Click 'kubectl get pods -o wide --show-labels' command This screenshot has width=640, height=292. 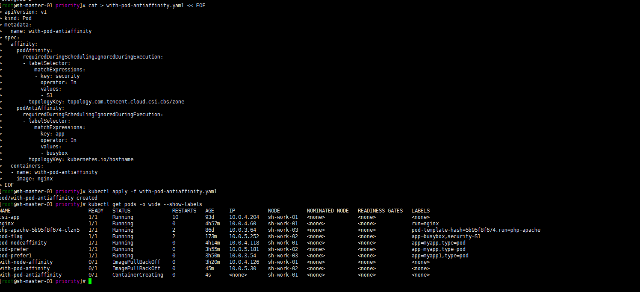click(145, 204)
